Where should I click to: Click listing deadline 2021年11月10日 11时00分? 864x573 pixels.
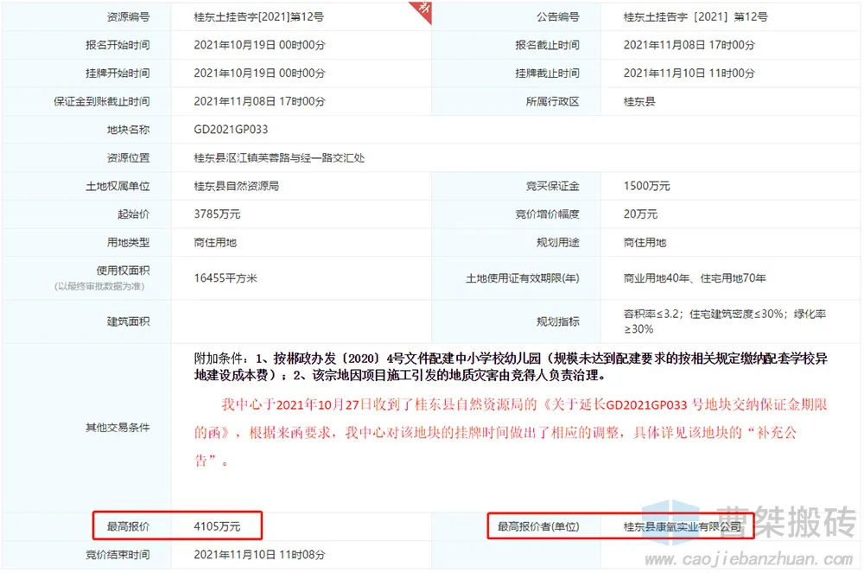689,73
